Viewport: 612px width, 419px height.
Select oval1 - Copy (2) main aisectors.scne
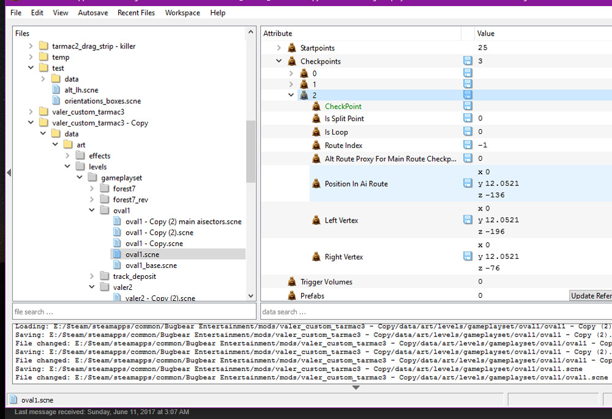click(184, 221)
